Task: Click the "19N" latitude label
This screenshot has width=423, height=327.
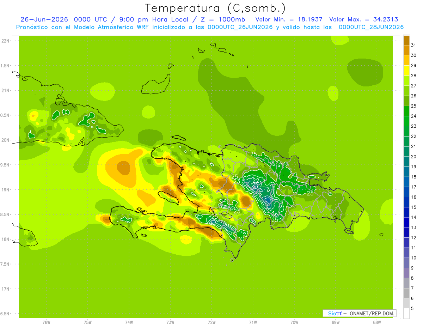Action: [x=5, y=190]
